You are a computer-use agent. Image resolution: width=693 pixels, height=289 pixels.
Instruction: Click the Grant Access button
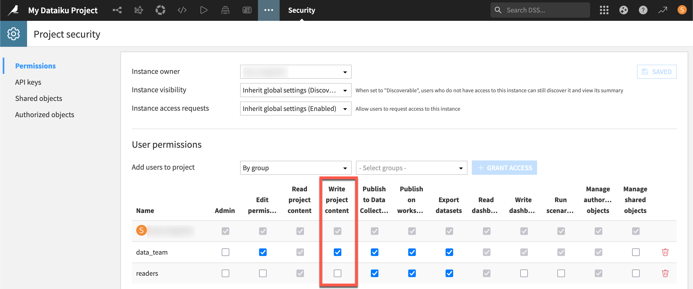[x=504, y=168]
